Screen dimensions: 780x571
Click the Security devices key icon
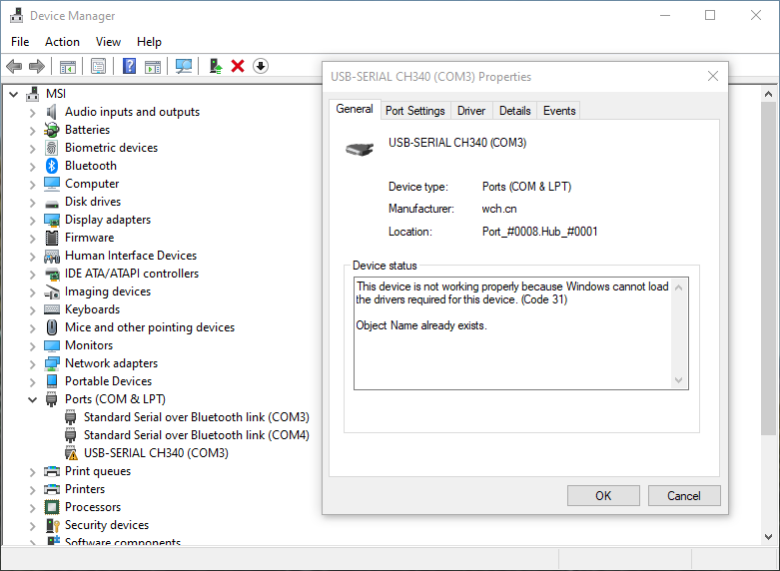pos(52,525)
